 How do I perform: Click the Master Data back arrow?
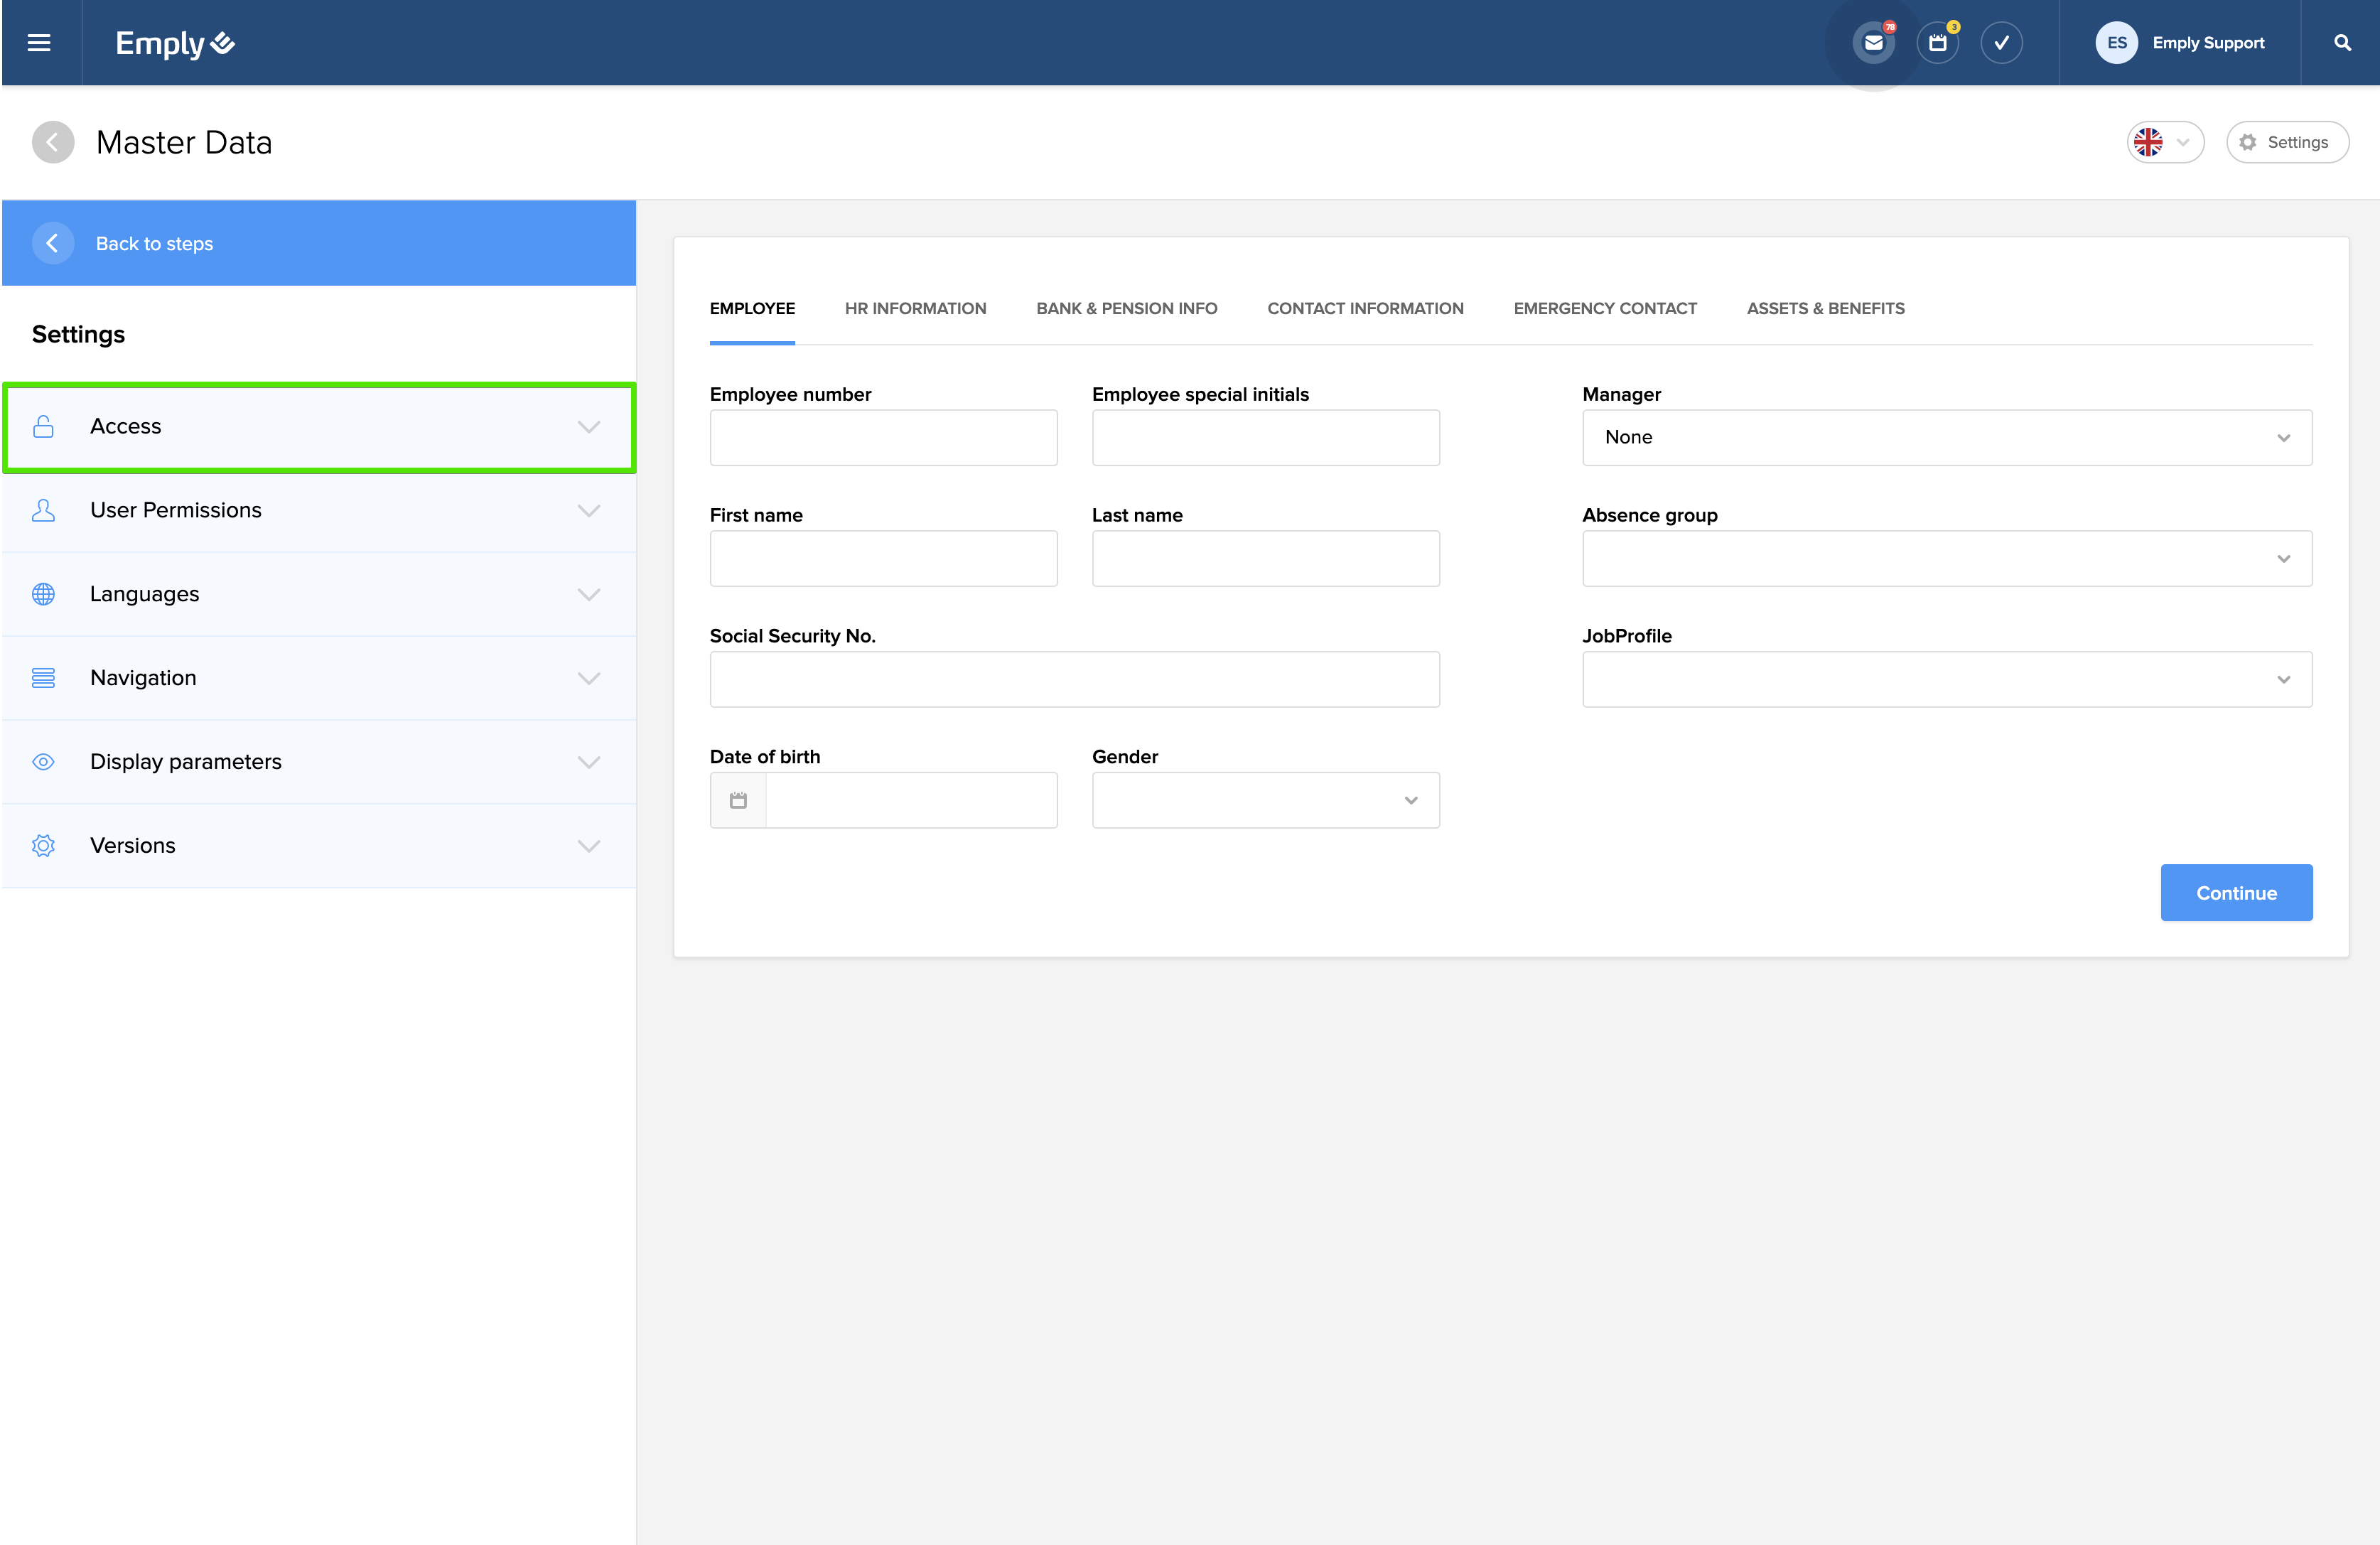point(53,142)
